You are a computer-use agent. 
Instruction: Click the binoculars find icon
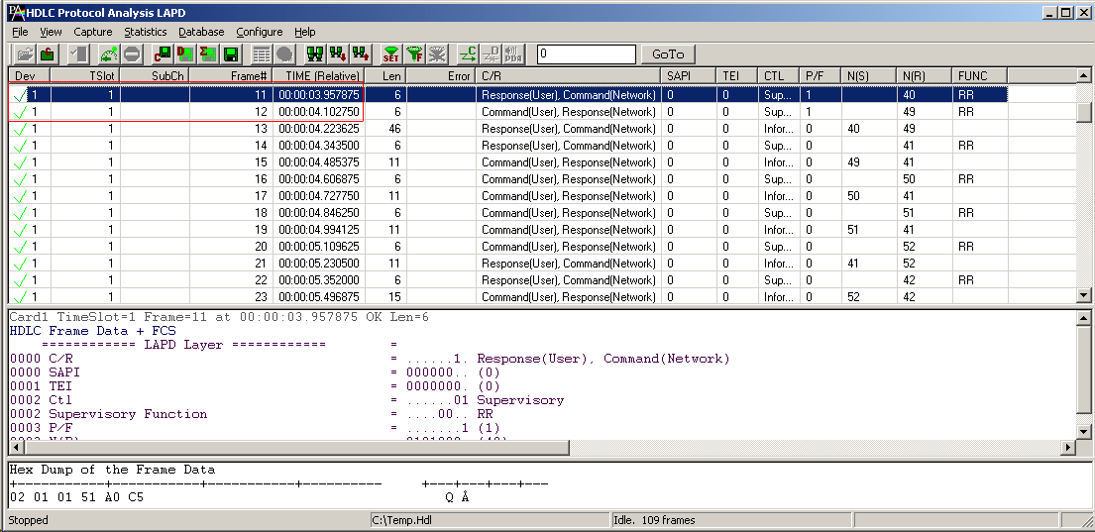pyautogui.click(x=315, y=53)
